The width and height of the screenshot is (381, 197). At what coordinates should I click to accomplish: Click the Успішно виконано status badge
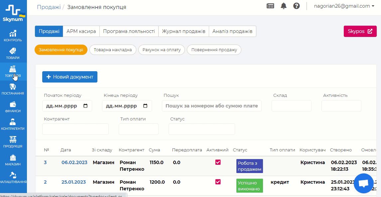(250, 186)
